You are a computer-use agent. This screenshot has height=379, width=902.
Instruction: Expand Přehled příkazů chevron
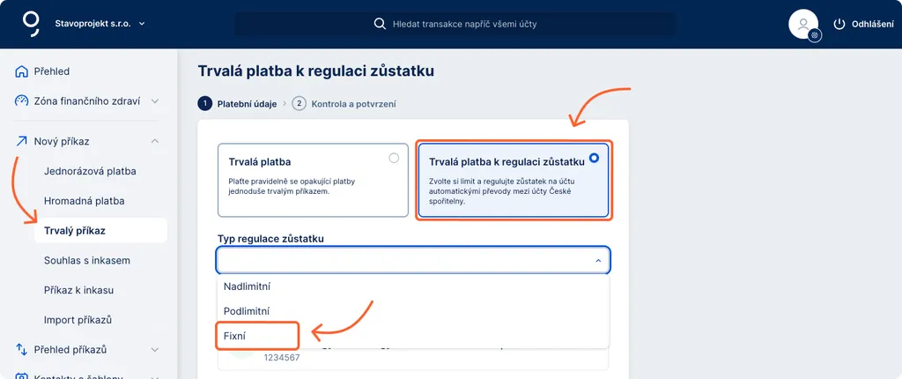155,350
